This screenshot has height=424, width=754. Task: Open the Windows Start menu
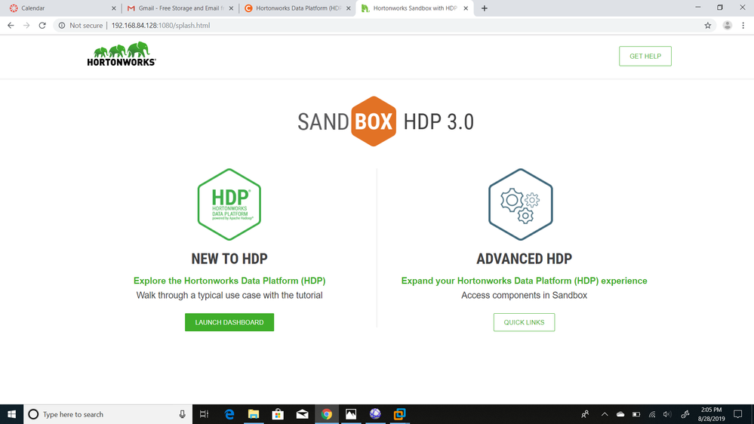point(11,414)
